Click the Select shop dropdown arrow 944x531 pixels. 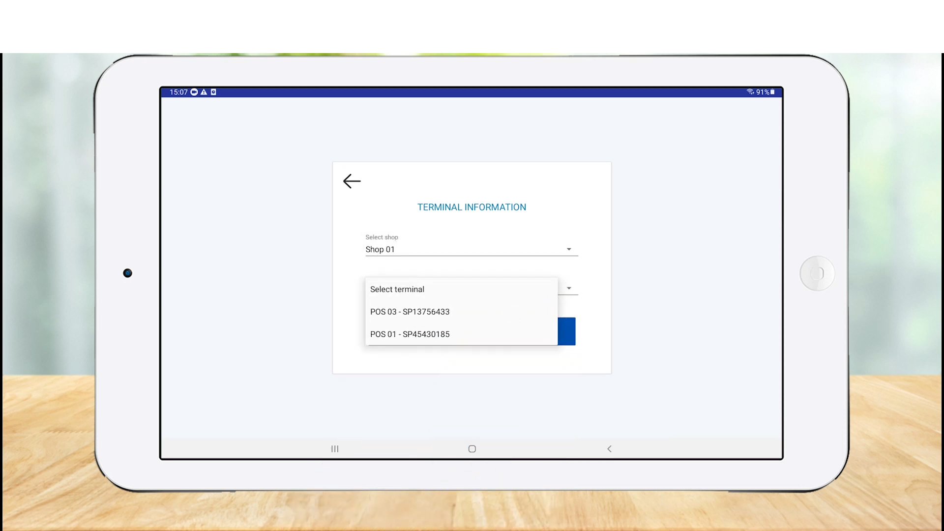pyautogui.click(x=569, y=249)
